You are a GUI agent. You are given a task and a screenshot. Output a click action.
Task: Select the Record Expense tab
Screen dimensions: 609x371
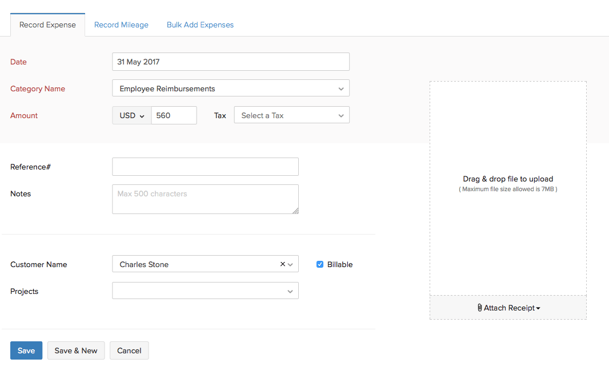tap(47, 25)
